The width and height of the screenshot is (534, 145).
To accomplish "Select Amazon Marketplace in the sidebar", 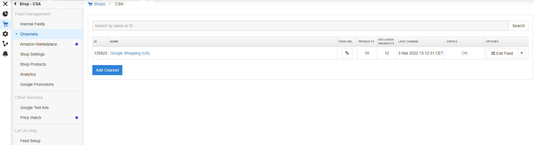I will tap(39, 44).
